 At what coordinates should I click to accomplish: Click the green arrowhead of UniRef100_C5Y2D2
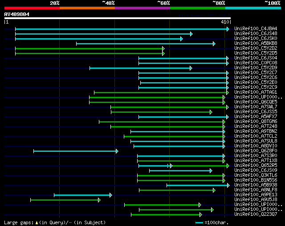[x=163, y=48]
